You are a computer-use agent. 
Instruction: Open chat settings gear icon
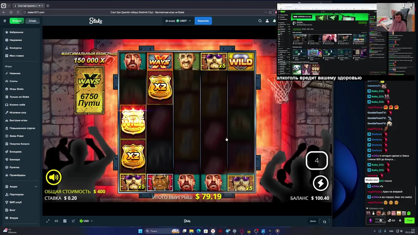(x=400, y=221)
